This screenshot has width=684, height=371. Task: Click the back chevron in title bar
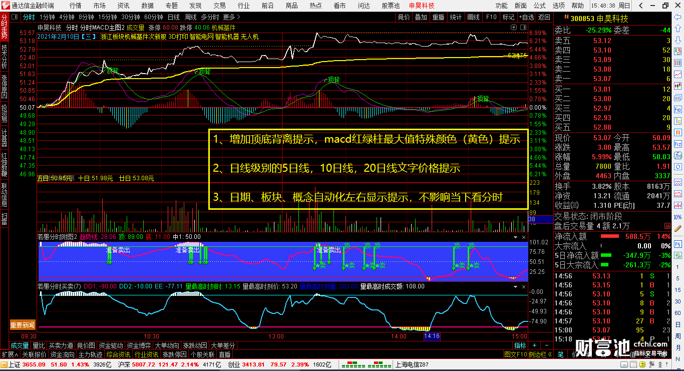pos(640,6)
